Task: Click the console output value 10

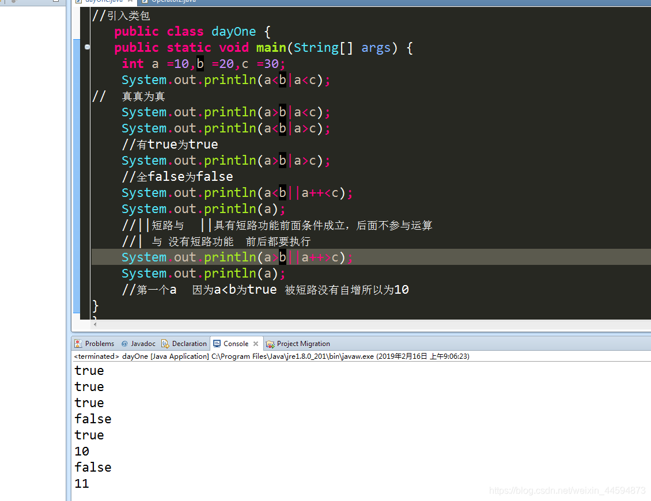Action: click(82, 451)
